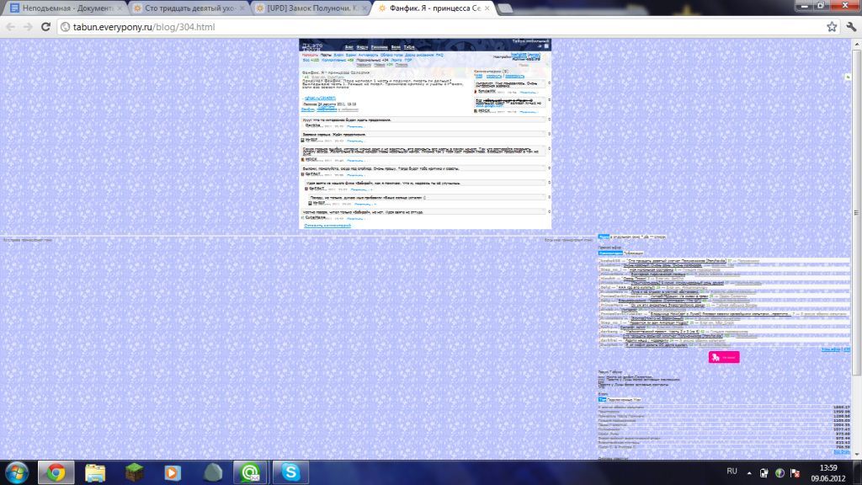Image resolution: width=862 pixels, height=485 pixels.
Task: Open the media player icon on the taskbar
Action: pyautogui.click(x=173, y=472)
